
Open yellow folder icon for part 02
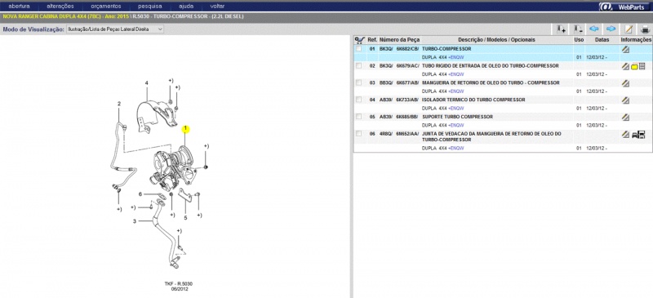[634, 67]
